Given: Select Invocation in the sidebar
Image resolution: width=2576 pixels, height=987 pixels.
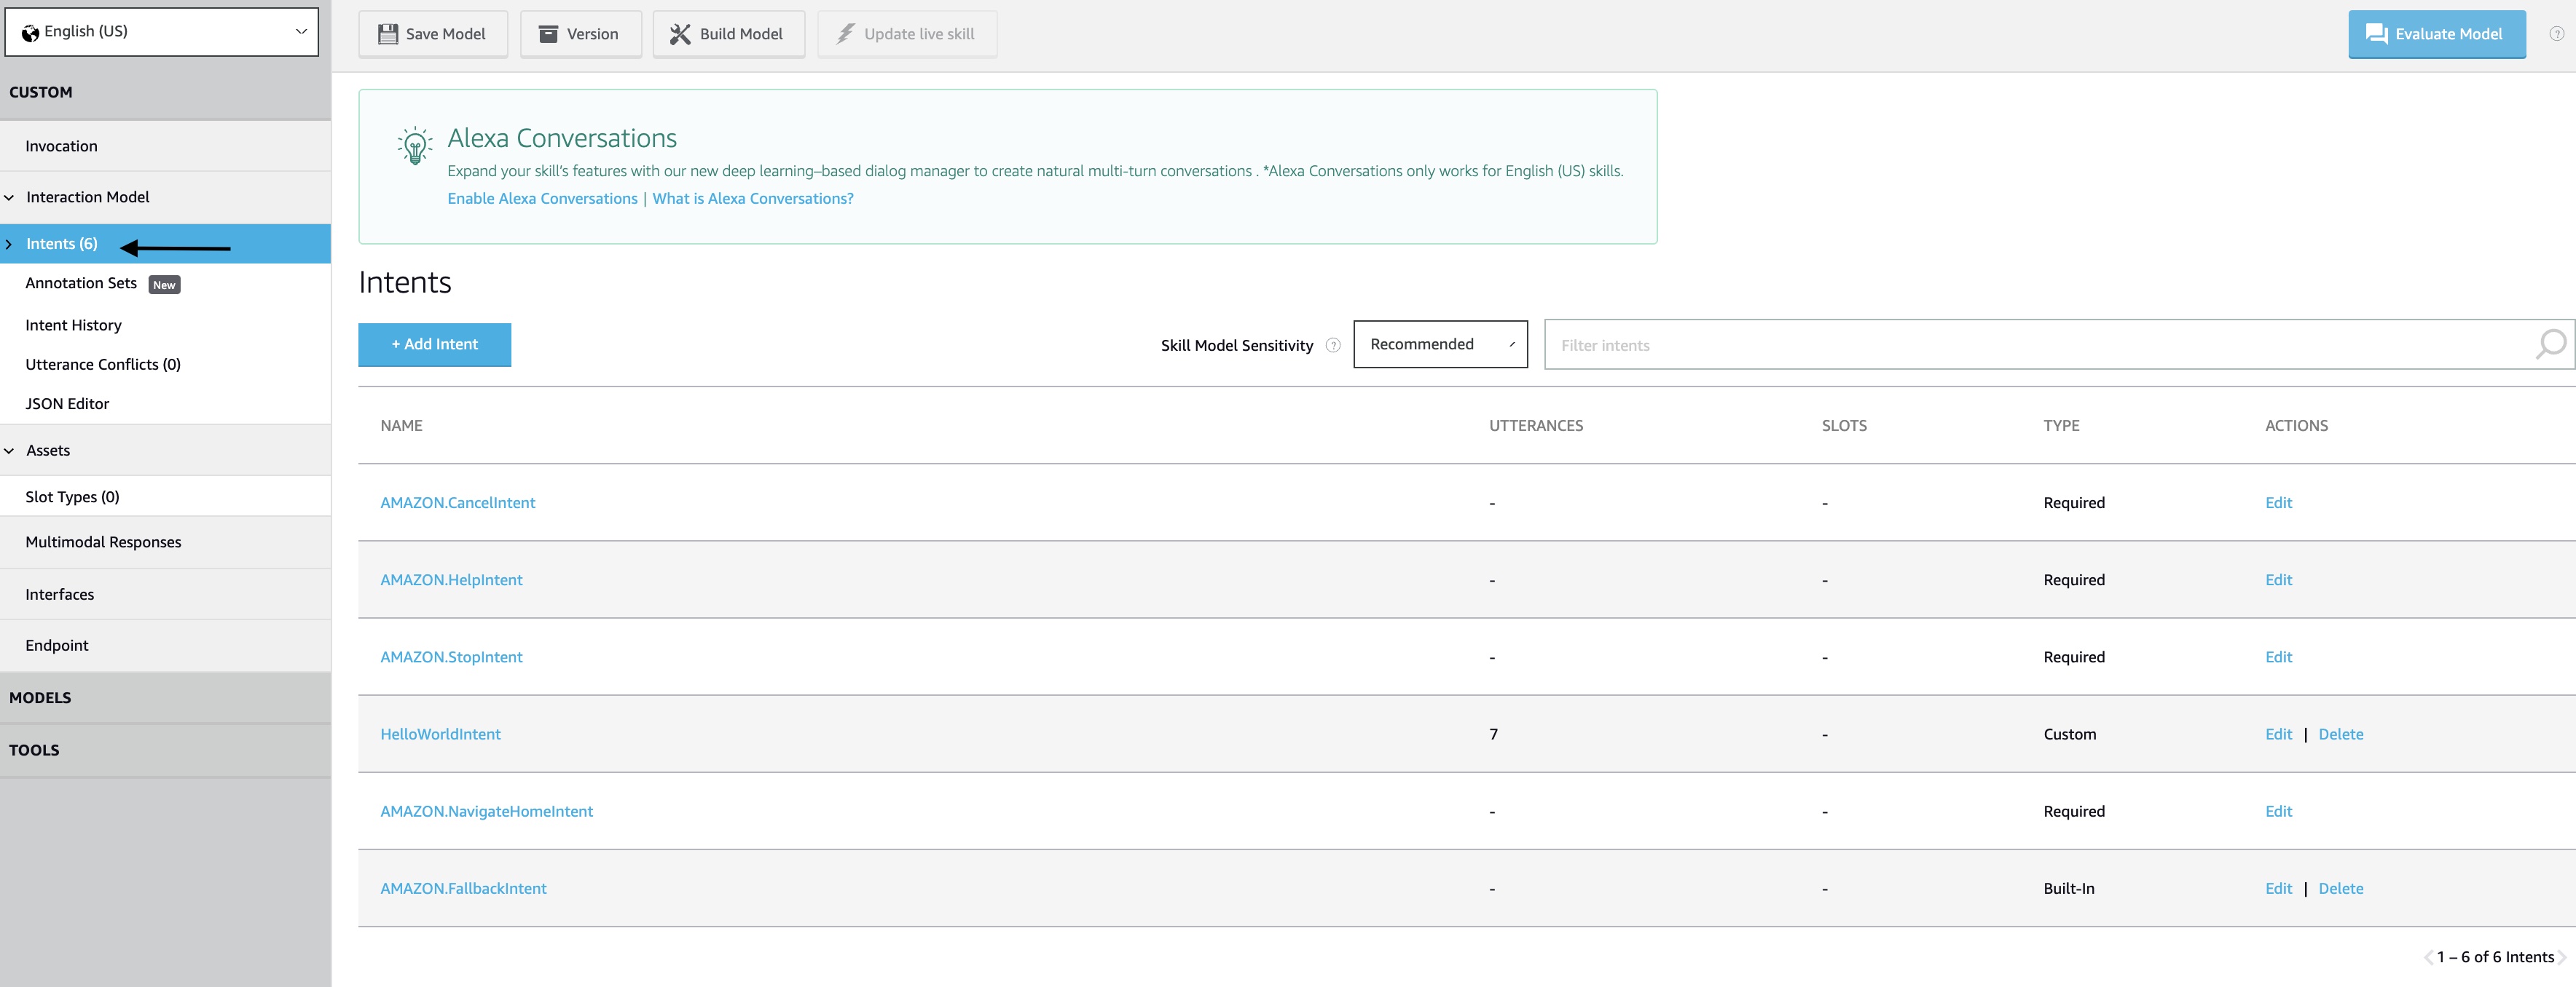Looking at the screenshot, I should (x=165, y=146).
